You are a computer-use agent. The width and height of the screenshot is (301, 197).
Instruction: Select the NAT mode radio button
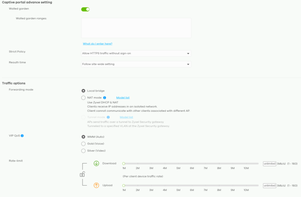pos(83,98)
